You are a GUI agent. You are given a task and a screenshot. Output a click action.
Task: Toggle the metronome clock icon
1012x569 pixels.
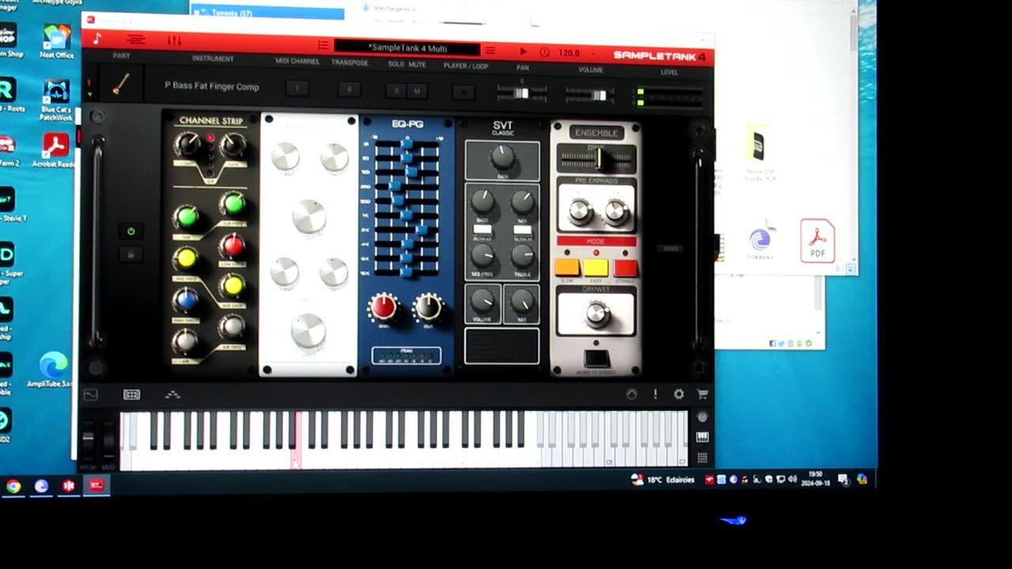(x=545, y=52)
